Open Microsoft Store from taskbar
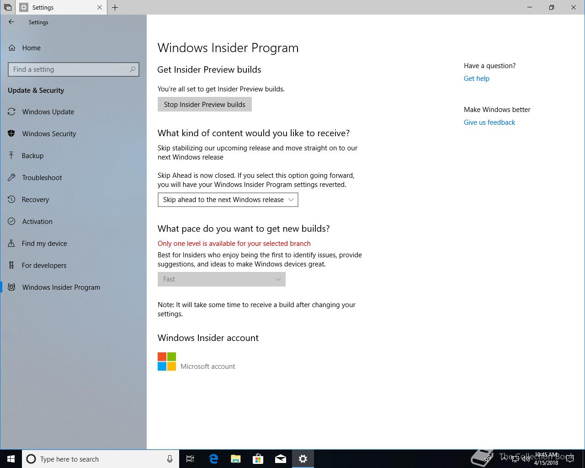 click(258, 459)
